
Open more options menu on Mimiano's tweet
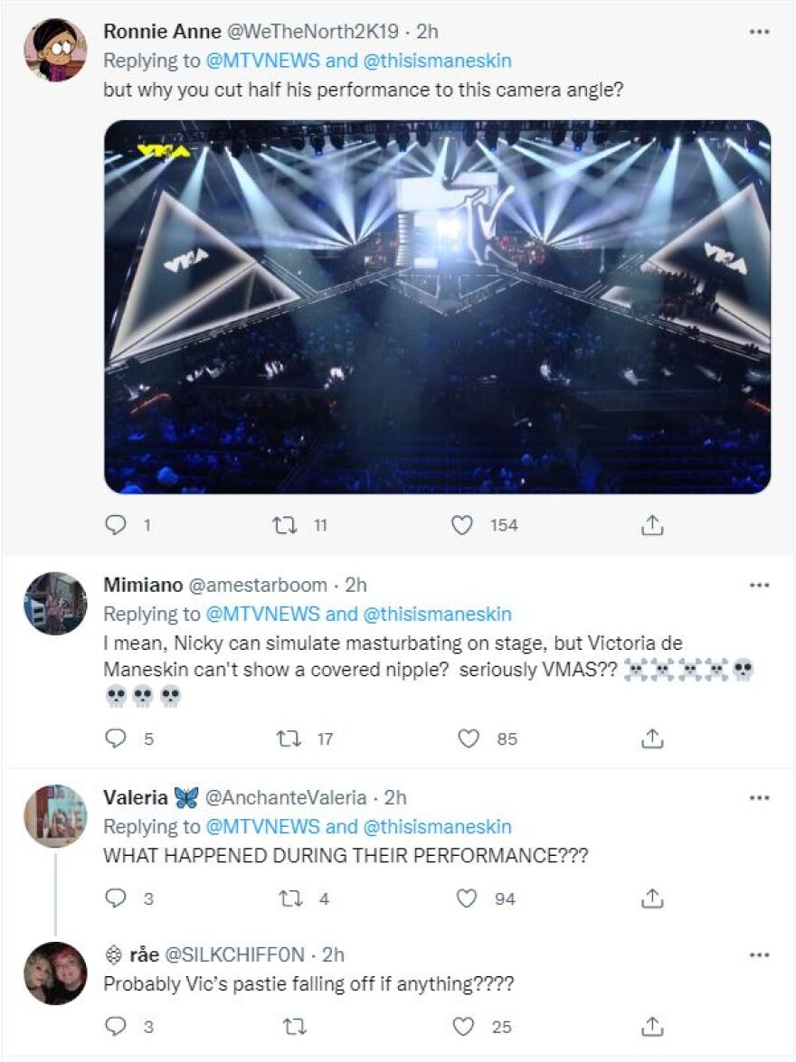click(x=758, y=587)
